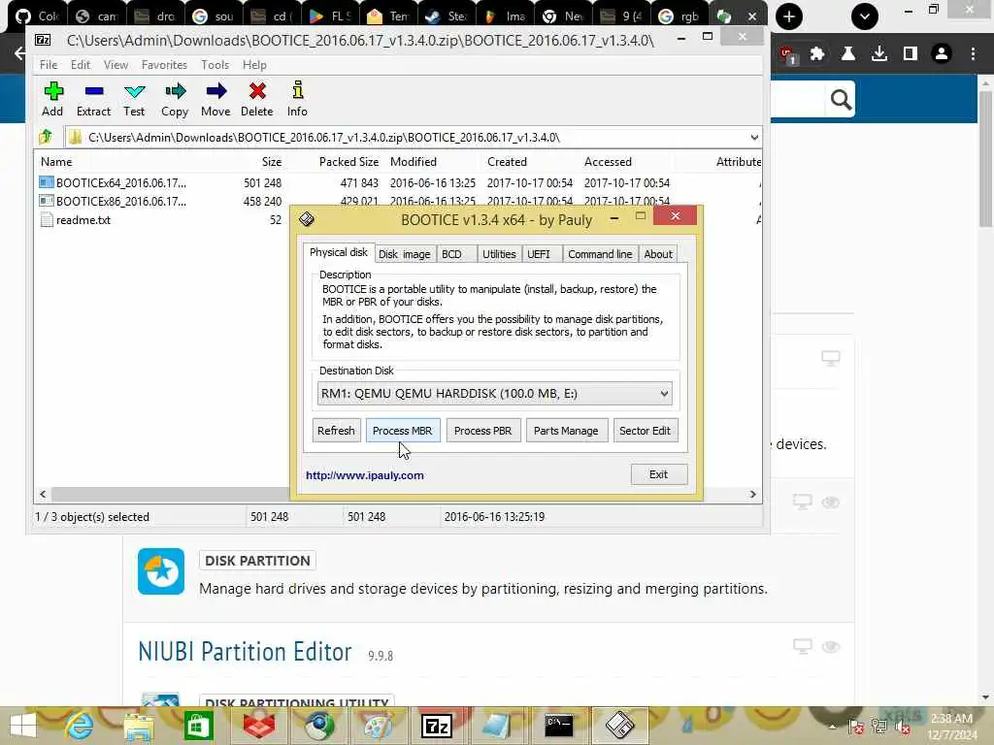Open browser tab search chevron button
994x745 pixels.
coord(865,16)
